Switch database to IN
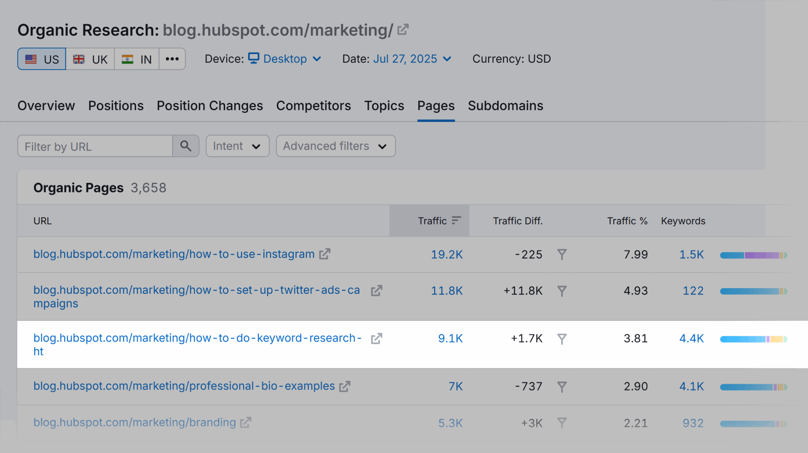This screenshot has height=453, width=808. [x=137, y=58]
